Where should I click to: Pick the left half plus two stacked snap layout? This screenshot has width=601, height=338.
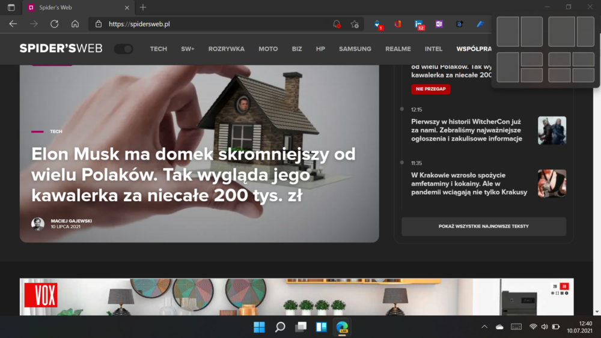(520, 67)
